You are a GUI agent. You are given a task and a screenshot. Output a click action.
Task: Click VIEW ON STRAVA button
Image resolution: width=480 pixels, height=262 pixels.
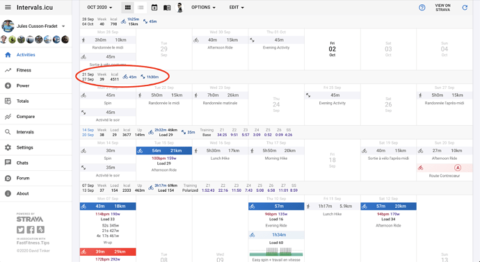click(x=442, y=8)
